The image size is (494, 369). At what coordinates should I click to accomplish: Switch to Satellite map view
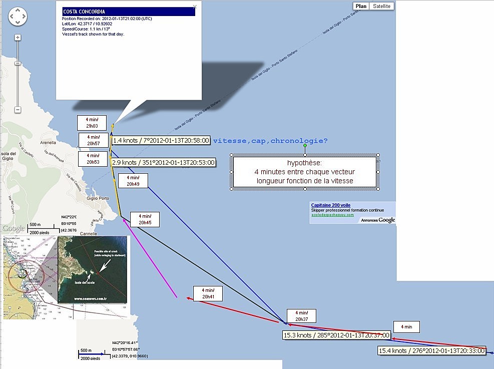pyautogui.click(x=381, y=6)
